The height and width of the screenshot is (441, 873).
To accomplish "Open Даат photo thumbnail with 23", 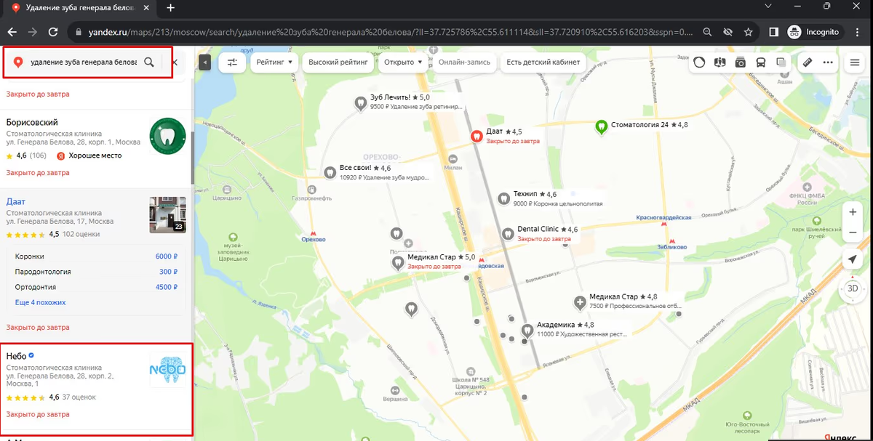I will (167, 215).
